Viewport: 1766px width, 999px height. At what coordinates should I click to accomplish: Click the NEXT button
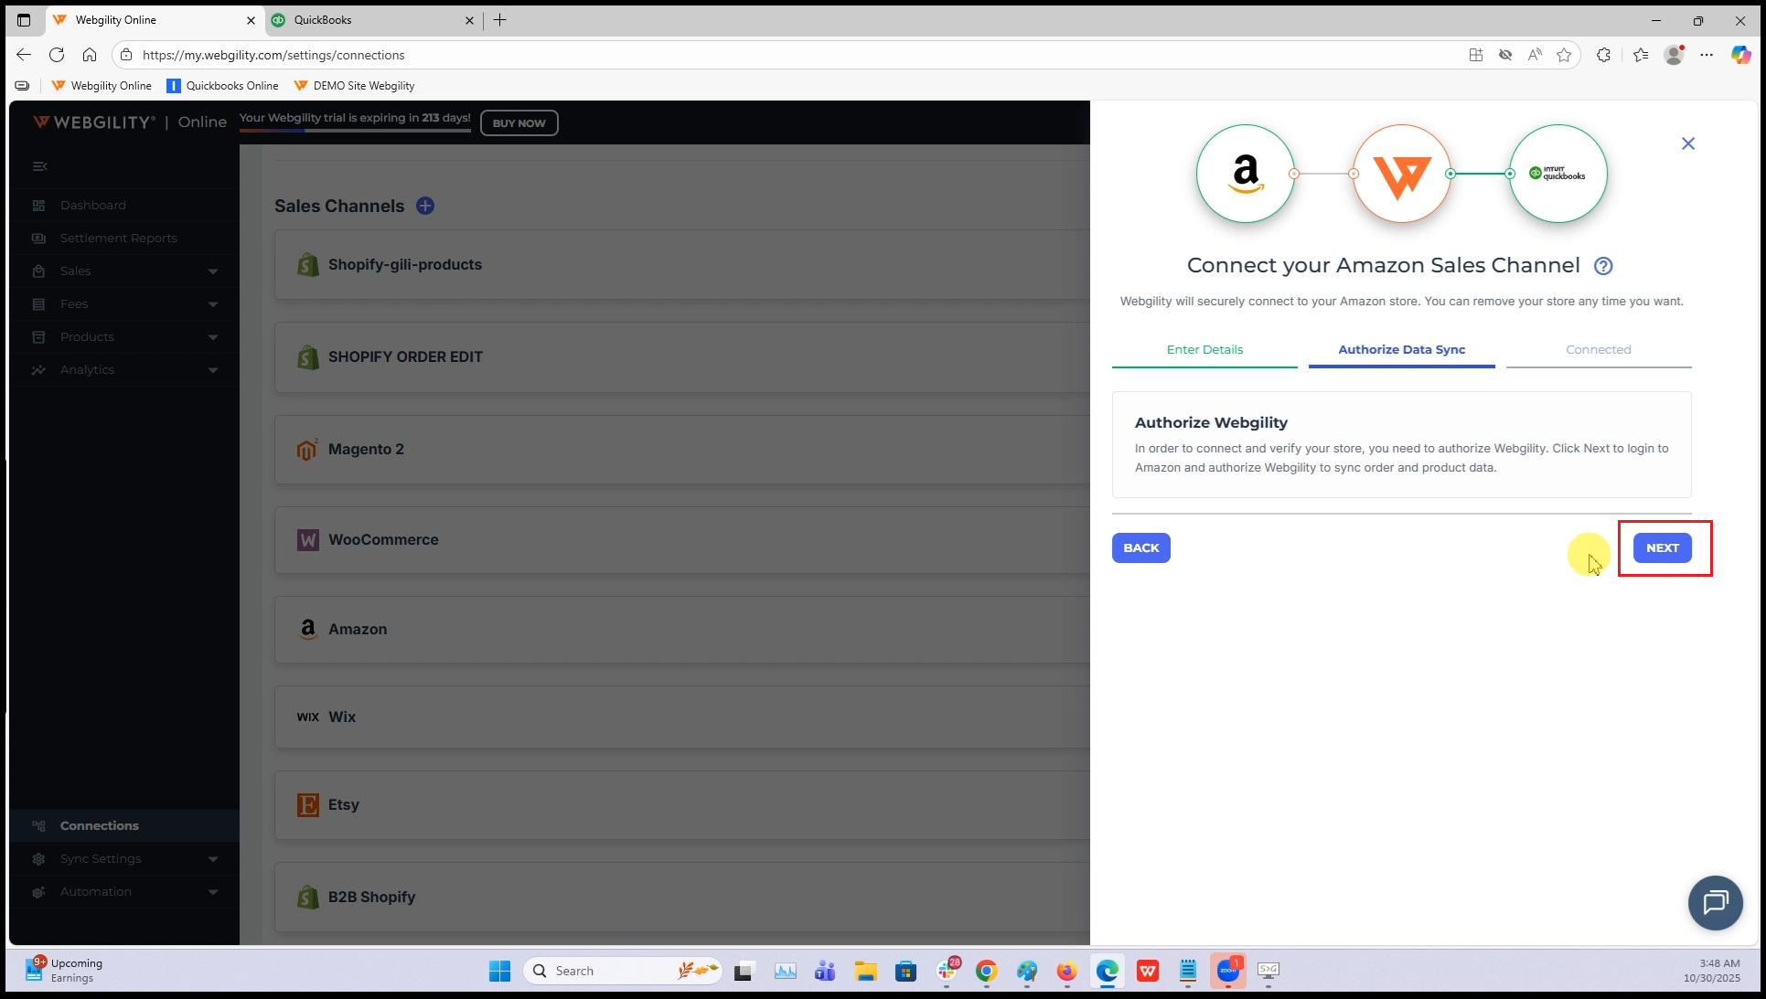click(1662, 548)
